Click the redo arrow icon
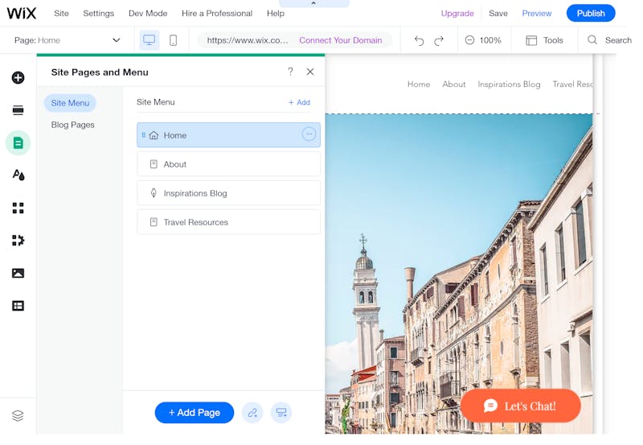 (439, 41)
